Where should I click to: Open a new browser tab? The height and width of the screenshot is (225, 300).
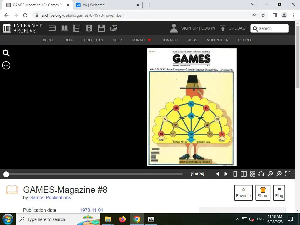point(149,5)
